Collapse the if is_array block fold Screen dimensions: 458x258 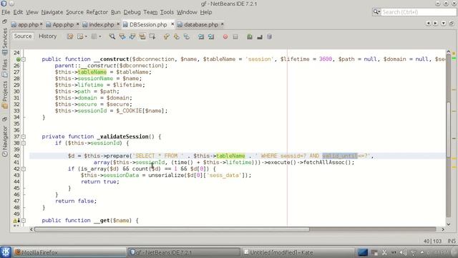(24, 169)
